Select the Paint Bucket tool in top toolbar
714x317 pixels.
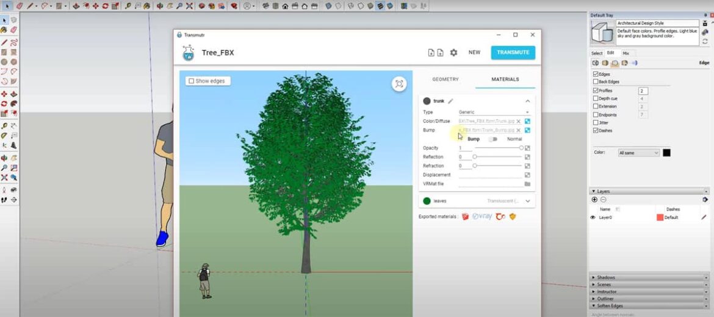click(x=146, y=6)
